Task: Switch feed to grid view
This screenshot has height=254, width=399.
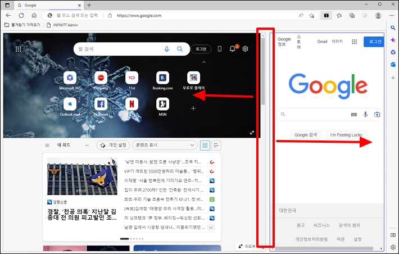Action: click(205, 146)
